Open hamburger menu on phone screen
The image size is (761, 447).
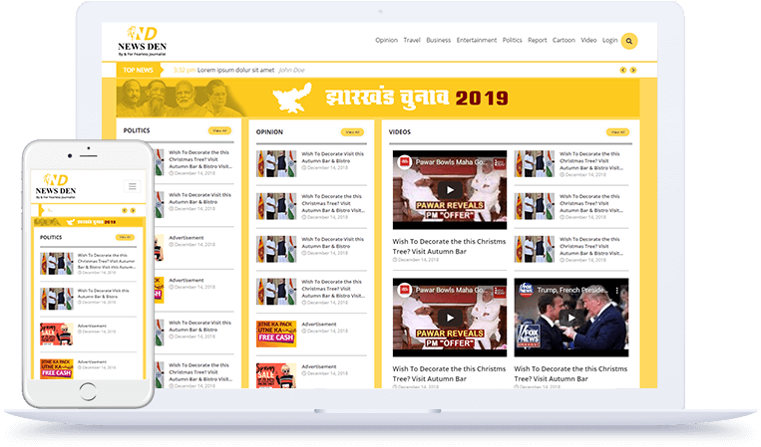coord(132,186)
